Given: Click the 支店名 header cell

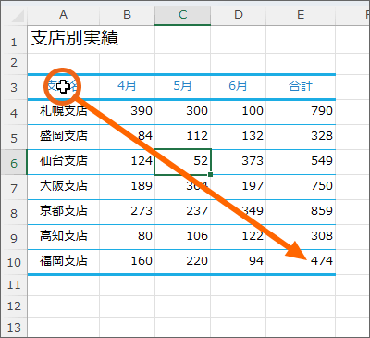Looking at the screenshot, I should [x=63, y=87].
